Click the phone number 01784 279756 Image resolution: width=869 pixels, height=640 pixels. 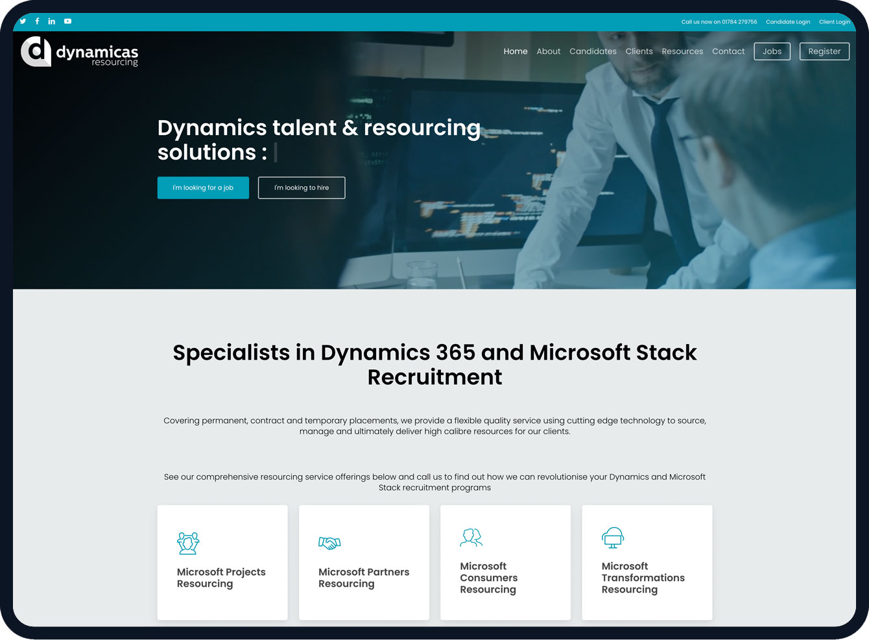(x=739, y=22)
